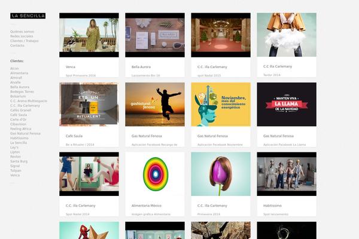Click the Bella Aurora card title
Viewport: 359px width, 239px height.
141,67
